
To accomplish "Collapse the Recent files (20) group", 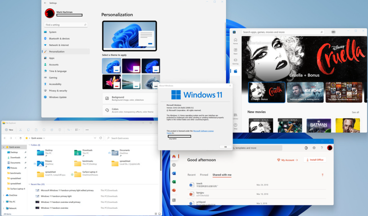I will click(x=29, y=184).
